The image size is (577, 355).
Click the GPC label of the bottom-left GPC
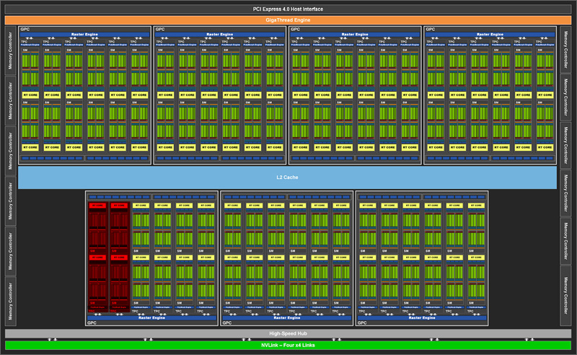92,323
